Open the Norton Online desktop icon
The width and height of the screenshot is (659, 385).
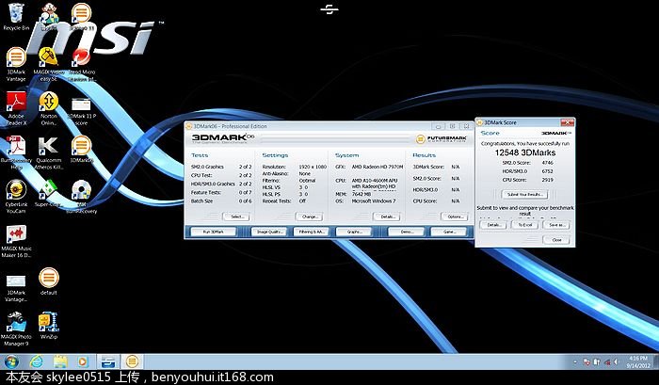pyautogui.click(x=48, y=108)
